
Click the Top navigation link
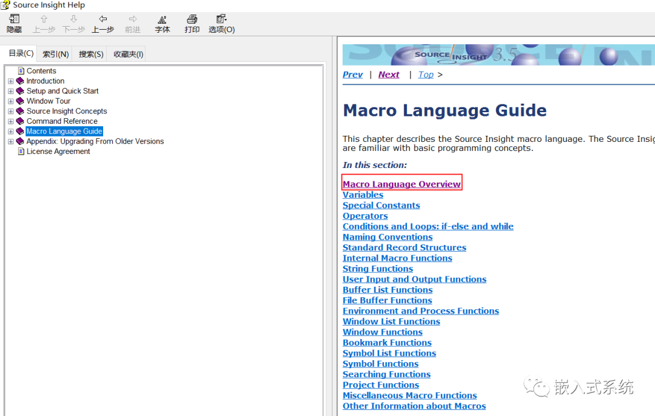[426, 75]
